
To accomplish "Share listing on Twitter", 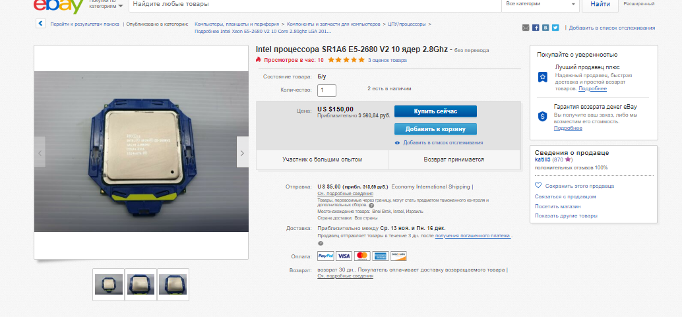I will tap(555, 28).
